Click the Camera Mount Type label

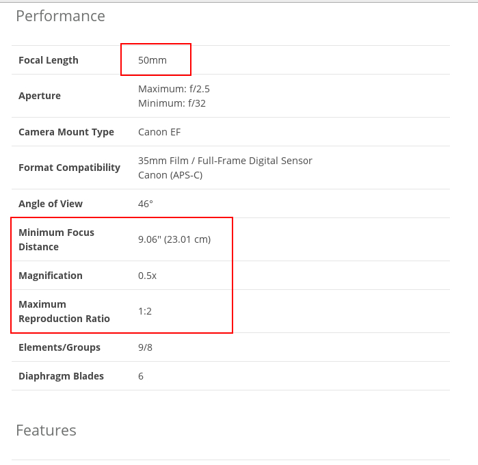tap(66, 132)
